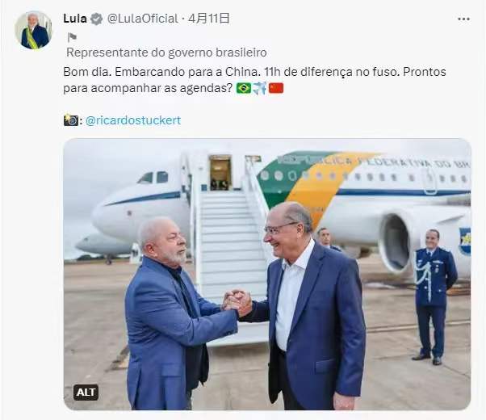Click the uniformed officer in the photo

coord(434,297)
